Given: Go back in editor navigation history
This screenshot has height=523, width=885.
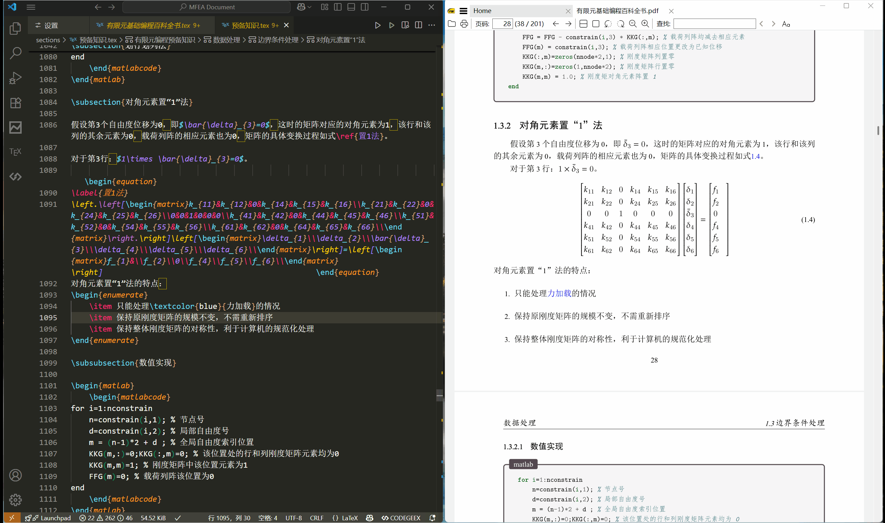Looking at the screenshot, I should pos(98,7).
